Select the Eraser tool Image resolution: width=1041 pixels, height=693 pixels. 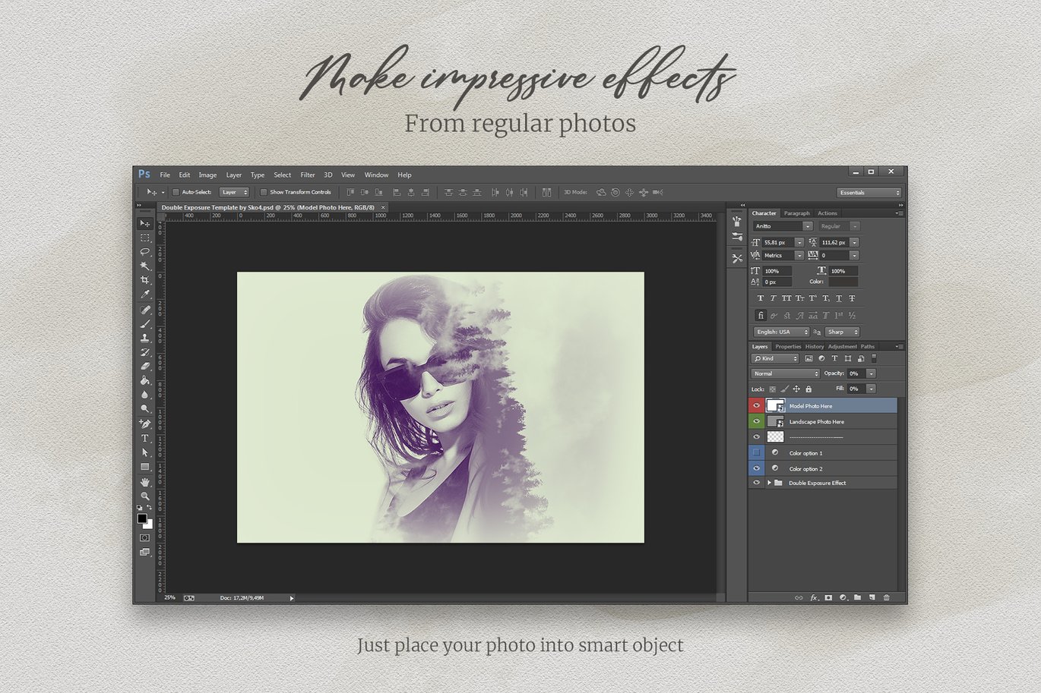[x=144, y=366]
